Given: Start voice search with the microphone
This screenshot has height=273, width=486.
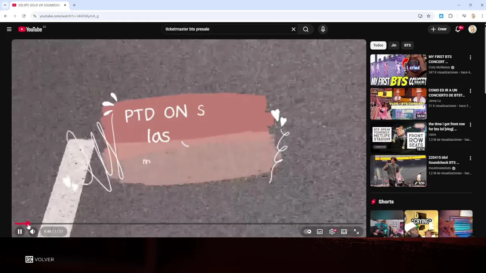Looking at the screenshot, I should pos(323,29).
